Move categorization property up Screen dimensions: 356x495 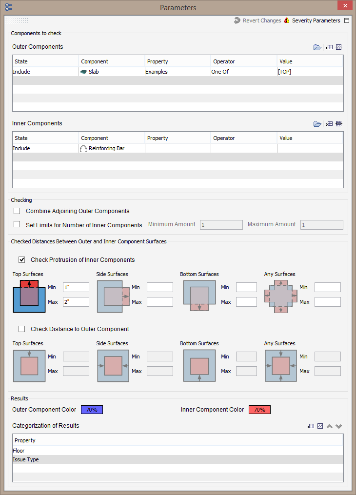pyautogui.click(x=330, y=426)
